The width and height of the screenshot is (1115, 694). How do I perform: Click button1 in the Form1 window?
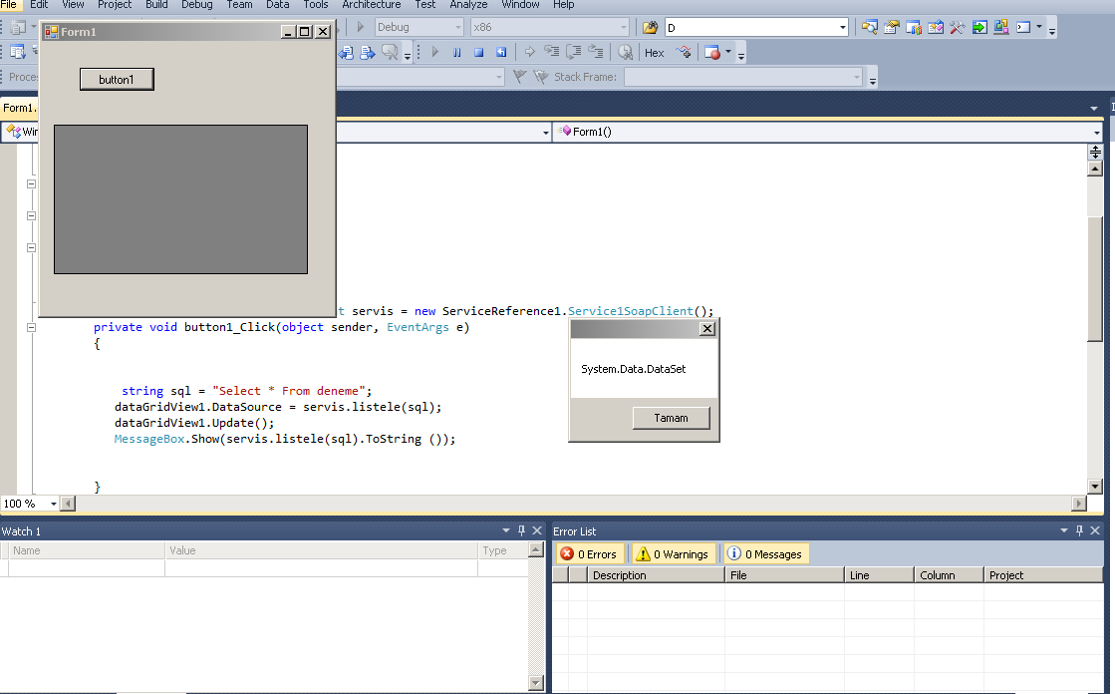tap(117, 79)
